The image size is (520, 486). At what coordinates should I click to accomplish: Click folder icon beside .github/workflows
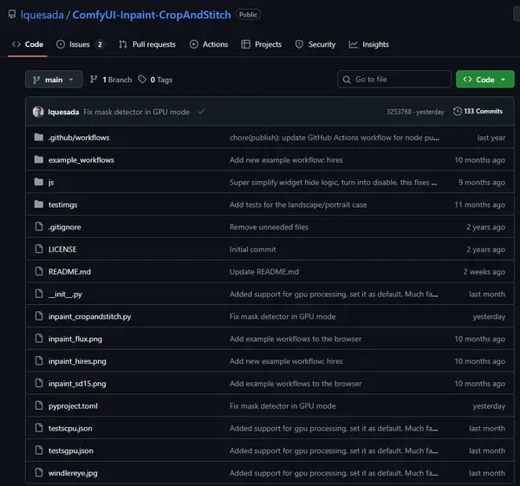[39, 137]
